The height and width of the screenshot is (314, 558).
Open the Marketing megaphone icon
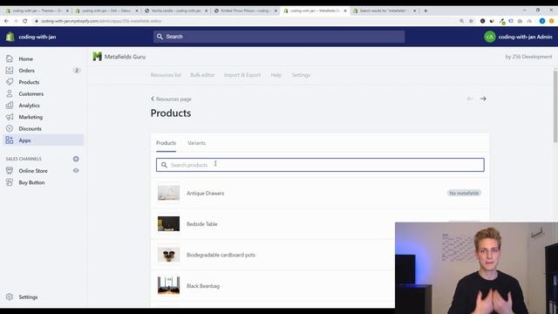pyautogui.click(x=10, y=117)
